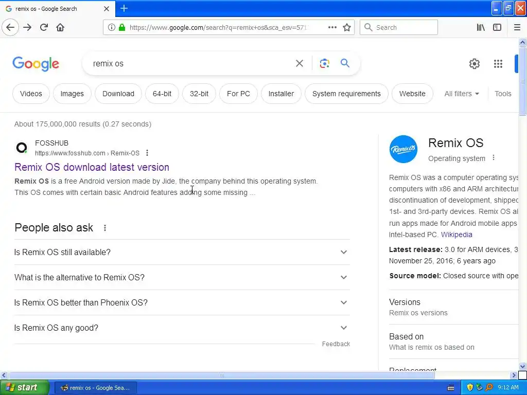Expand 'Is Remix OS still available?'

[x=182, y=252]
